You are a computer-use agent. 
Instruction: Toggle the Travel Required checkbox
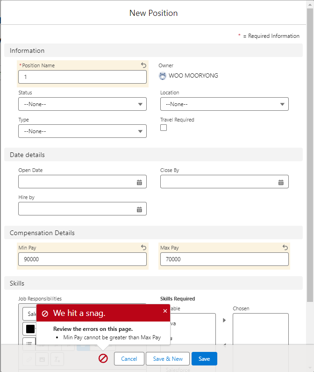(164, 128)
